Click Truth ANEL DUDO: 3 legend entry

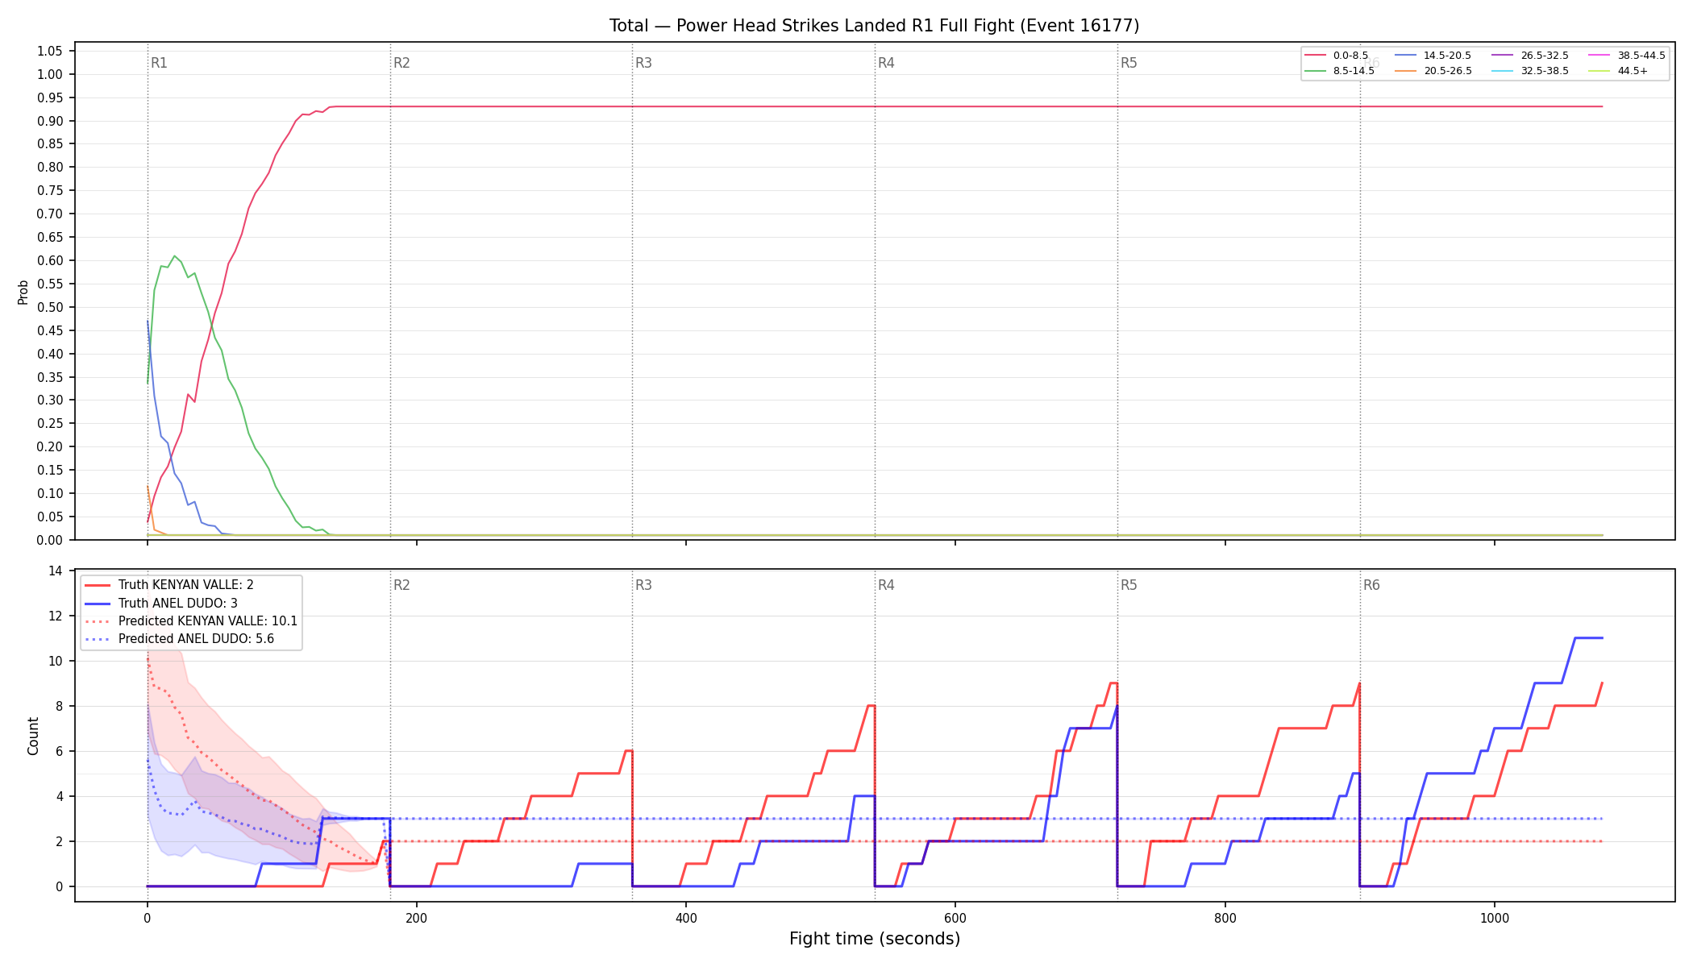click(x=161, y=603)
